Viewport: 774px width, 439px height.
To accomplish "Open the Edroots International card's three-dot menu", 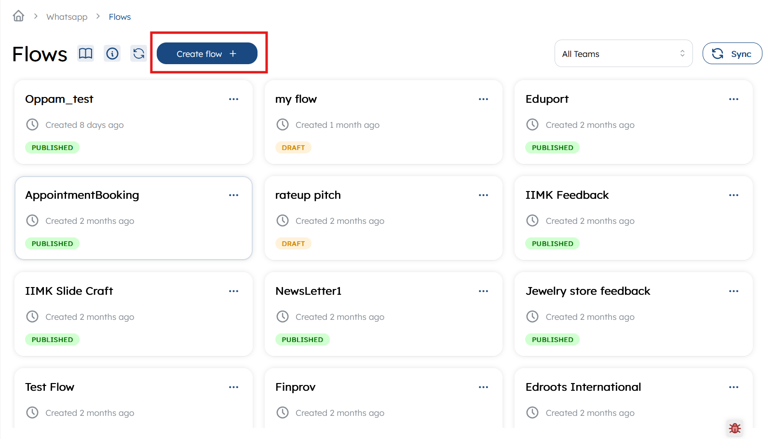I will point(734,387).
